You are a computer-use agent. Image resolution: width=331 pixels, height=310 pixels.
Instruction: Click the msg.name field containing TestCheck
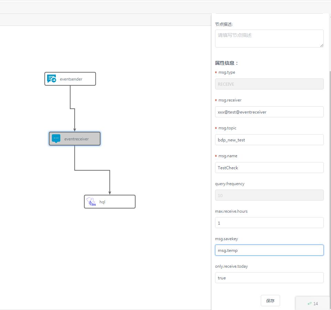[x=269, y=168]
